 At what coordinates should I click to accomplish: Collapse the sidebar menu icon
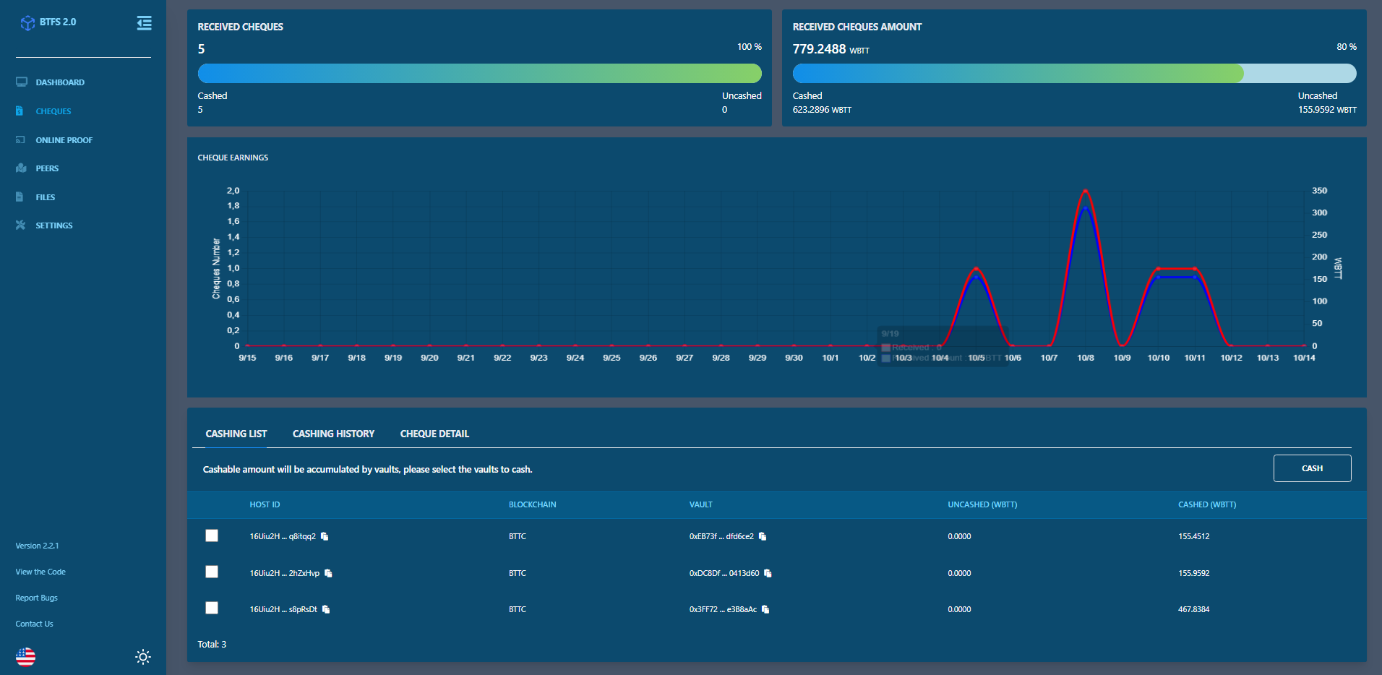[144, 23]
